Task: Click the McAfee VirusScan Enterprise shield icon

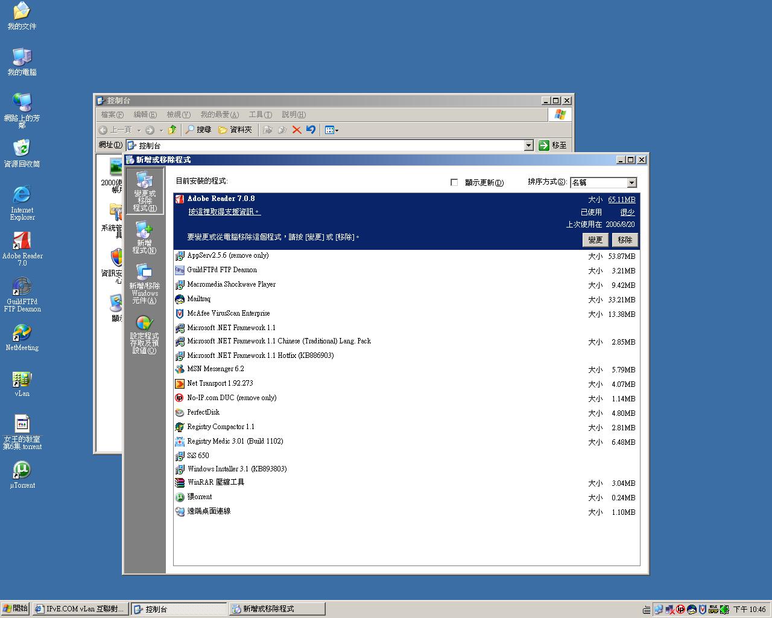Action: point(179,314)
